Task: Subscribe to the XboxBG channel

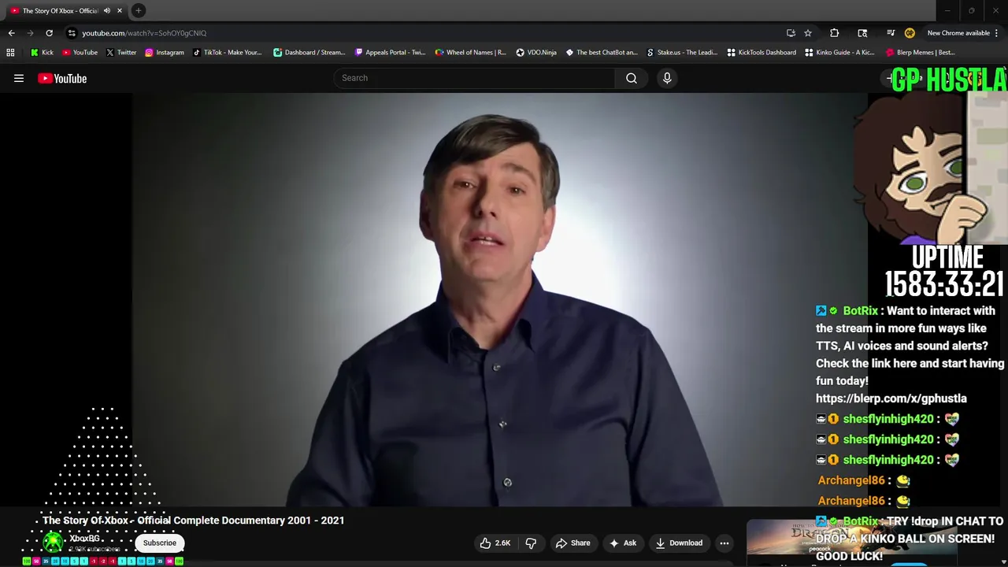Action: pyautogui.click(x=160, y=543)
